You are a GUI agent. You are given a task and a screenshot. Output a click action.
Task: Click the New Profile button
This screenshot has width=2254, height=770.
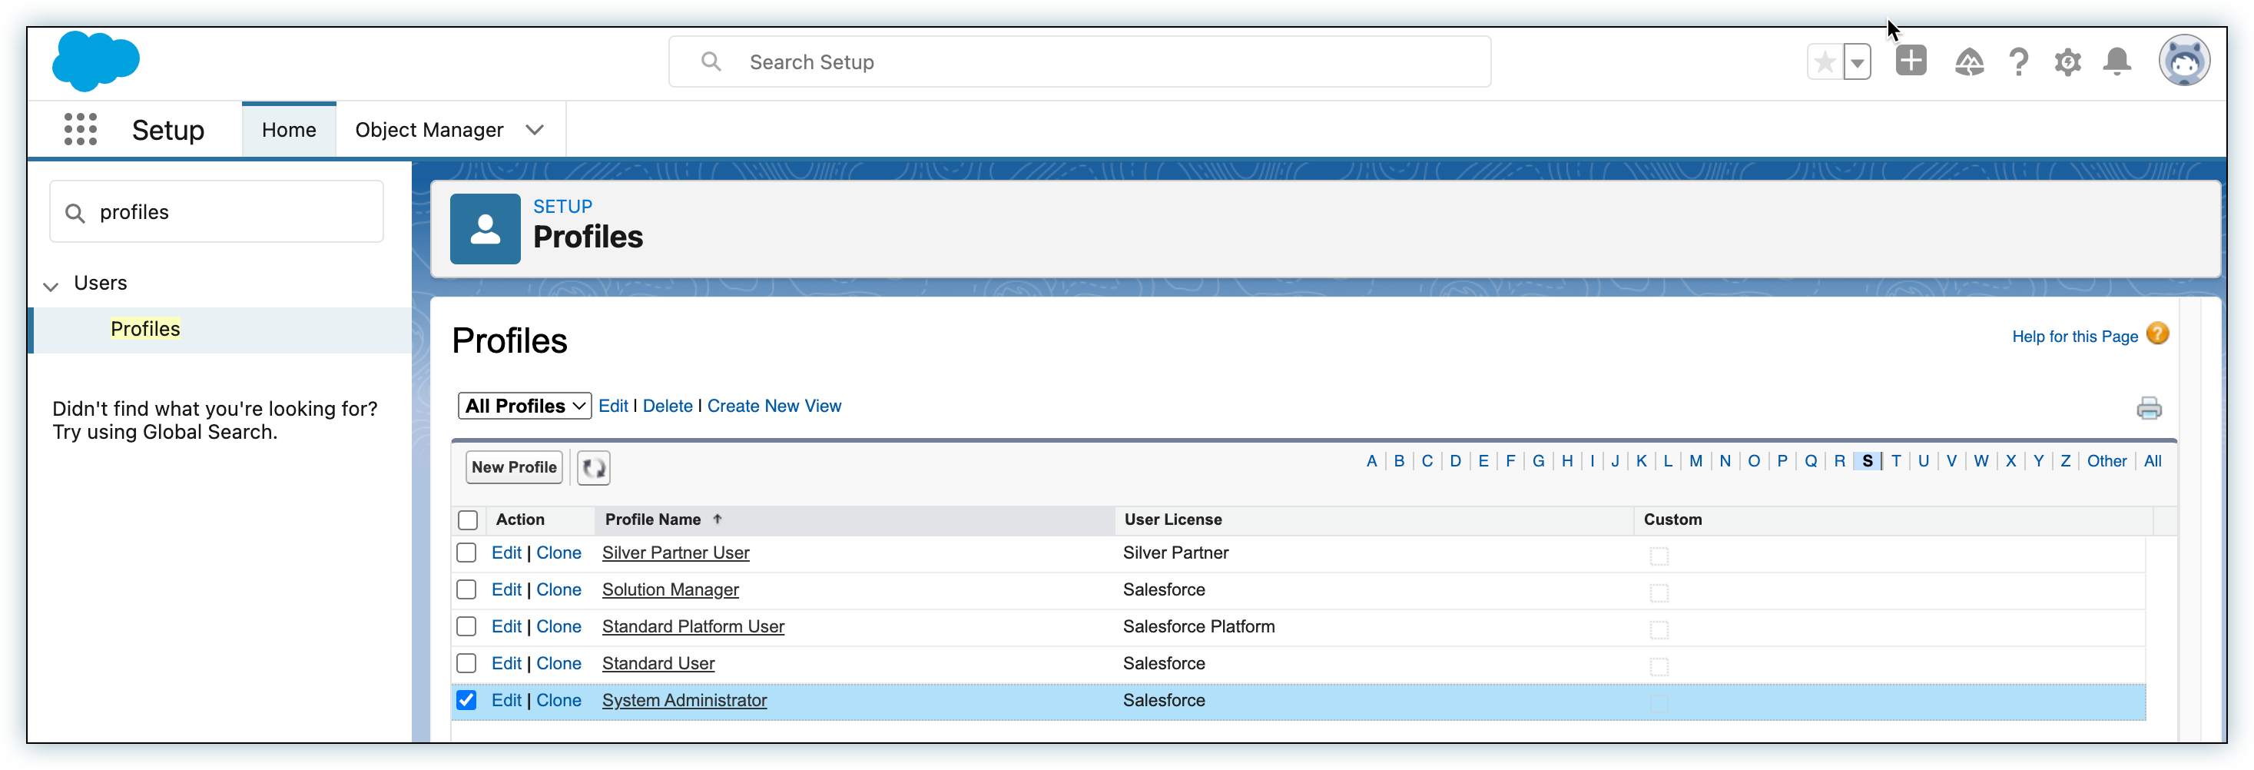[514, 467]
